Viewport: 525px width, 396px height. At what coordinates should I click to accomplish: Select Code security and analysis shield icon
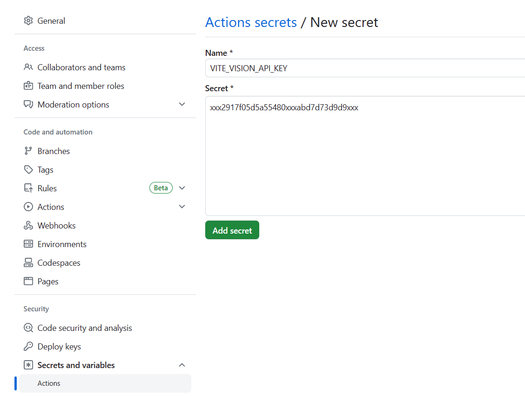28,328
